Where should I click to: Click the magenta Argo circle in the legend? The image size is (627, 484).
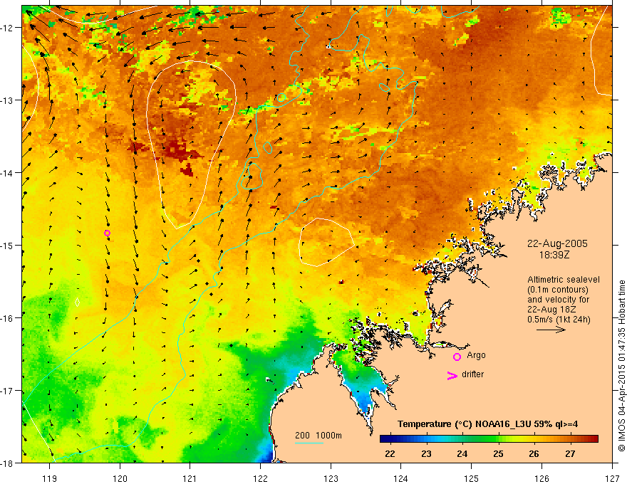point(457,357)
